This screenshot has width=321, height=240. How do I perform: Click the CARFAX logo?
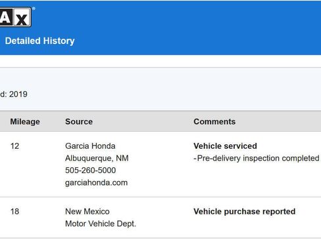coord(16,17)
